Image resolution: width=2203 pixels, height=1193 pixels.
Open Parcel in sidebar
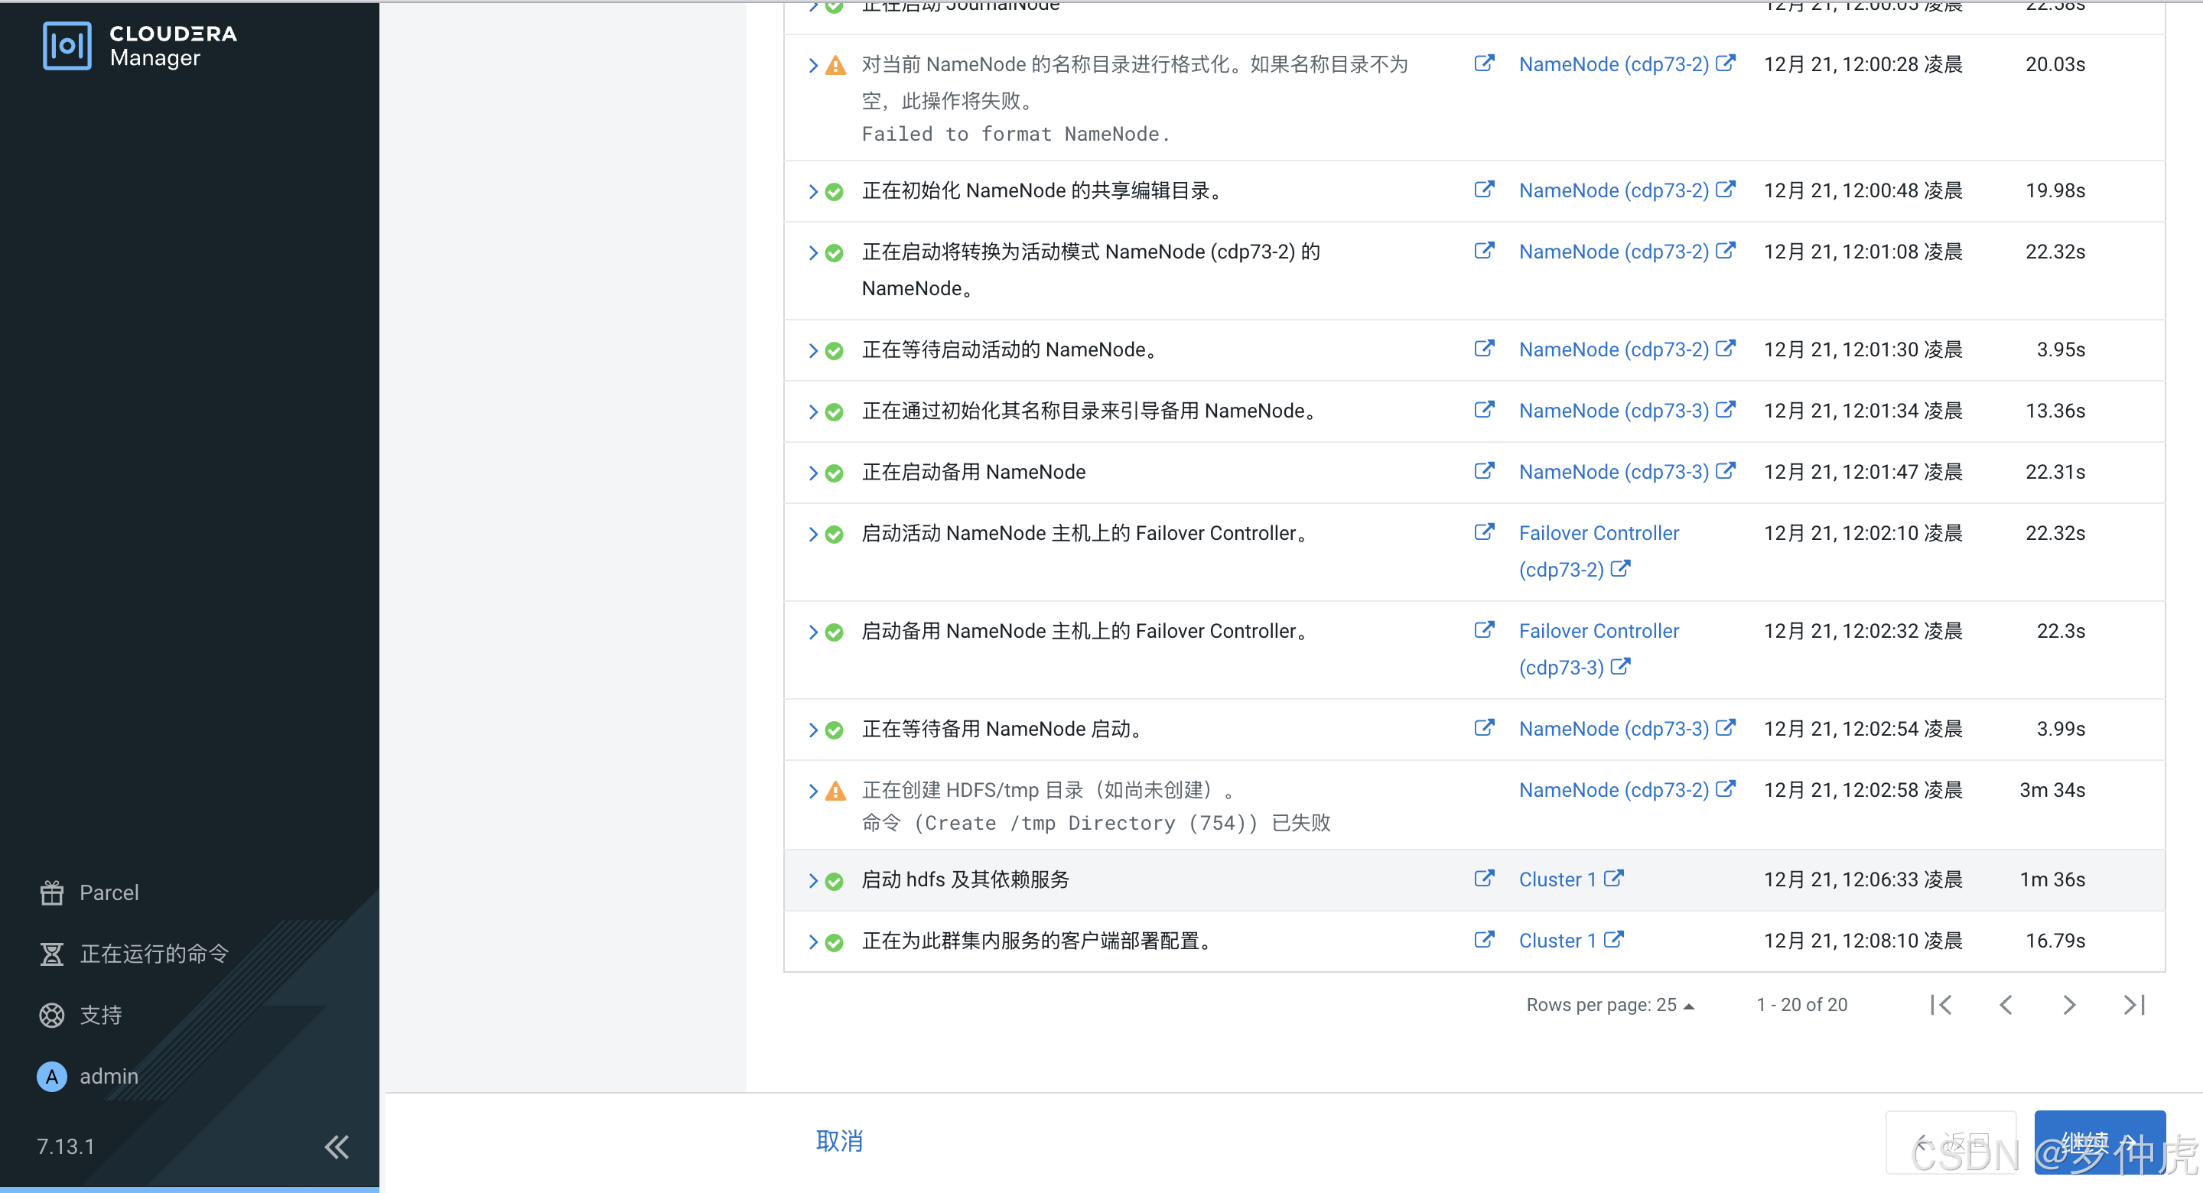(x=108, y=892)
